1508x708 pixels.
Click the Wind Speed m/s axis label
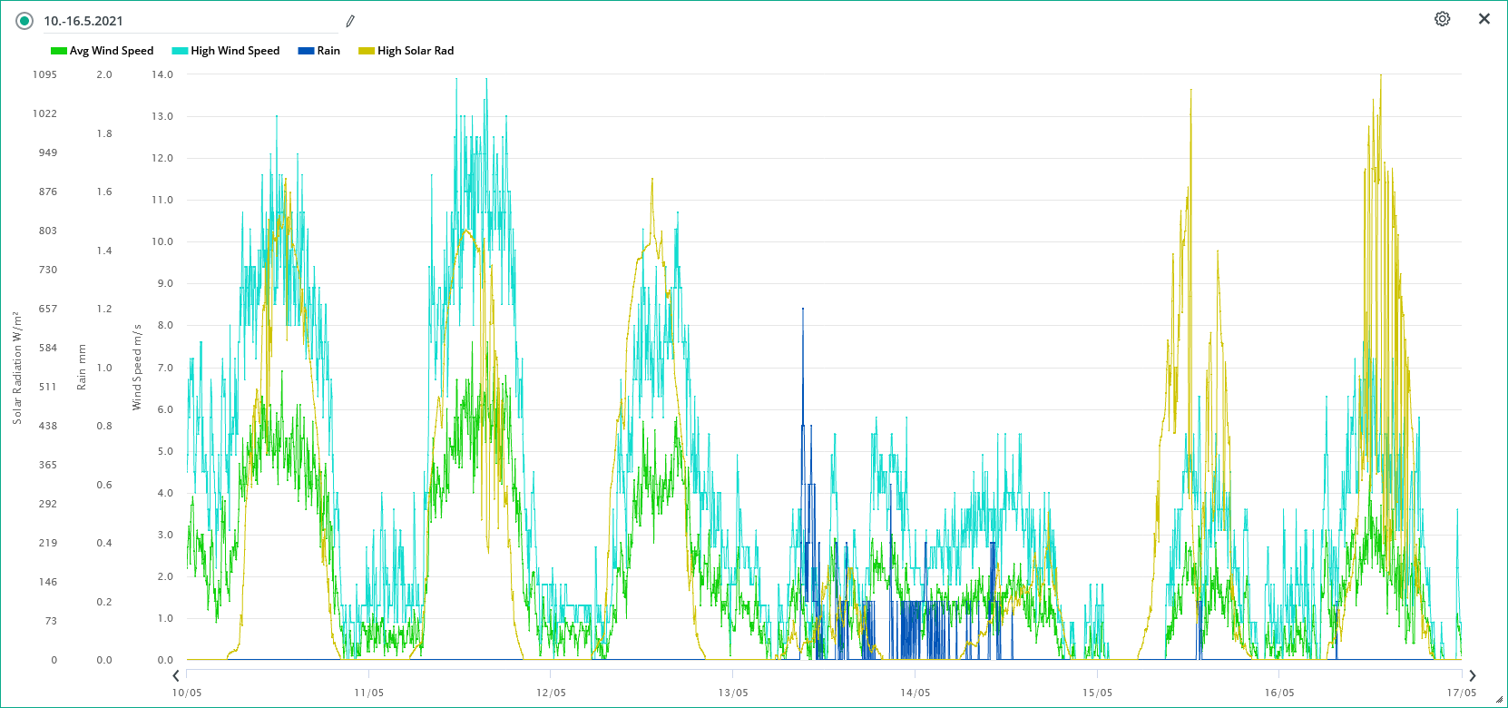click(x=137, y=367)
